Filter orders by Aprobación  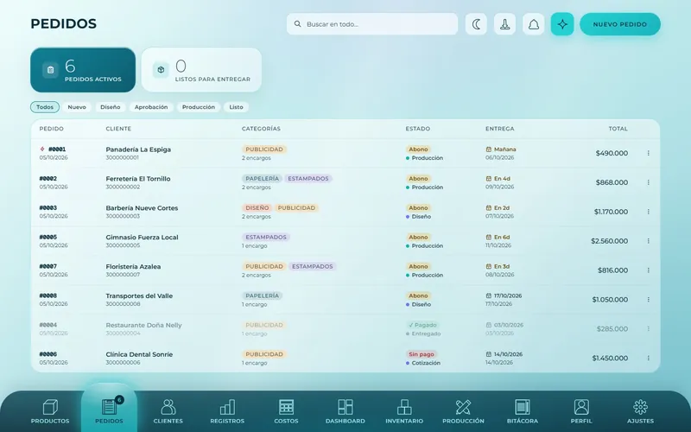pos(151,107)
